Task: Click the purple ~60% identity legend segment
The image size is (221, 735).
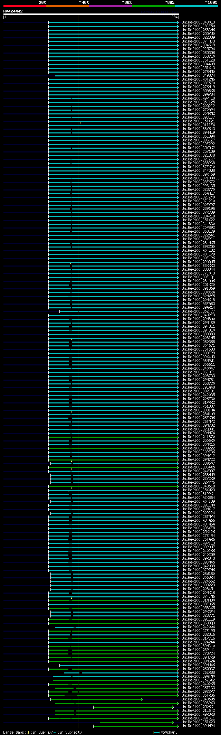Action: click(110, 6)
